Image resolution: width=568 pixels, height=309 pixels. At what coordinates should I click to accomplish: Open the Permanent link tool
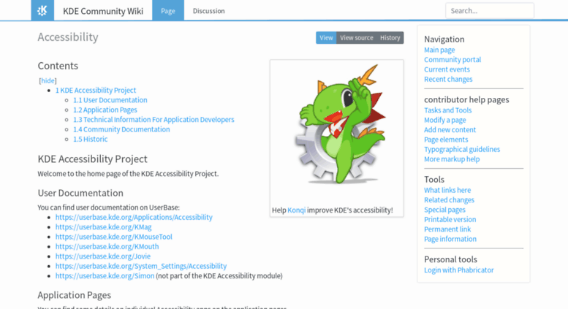point(447,229)
